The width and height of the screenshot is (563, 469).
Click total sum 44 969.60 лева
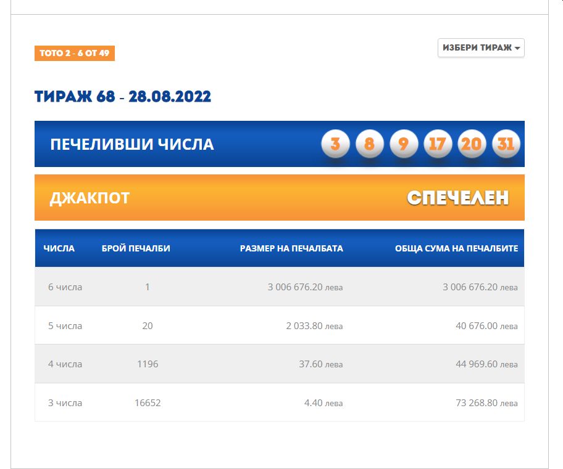pos(487,364)
